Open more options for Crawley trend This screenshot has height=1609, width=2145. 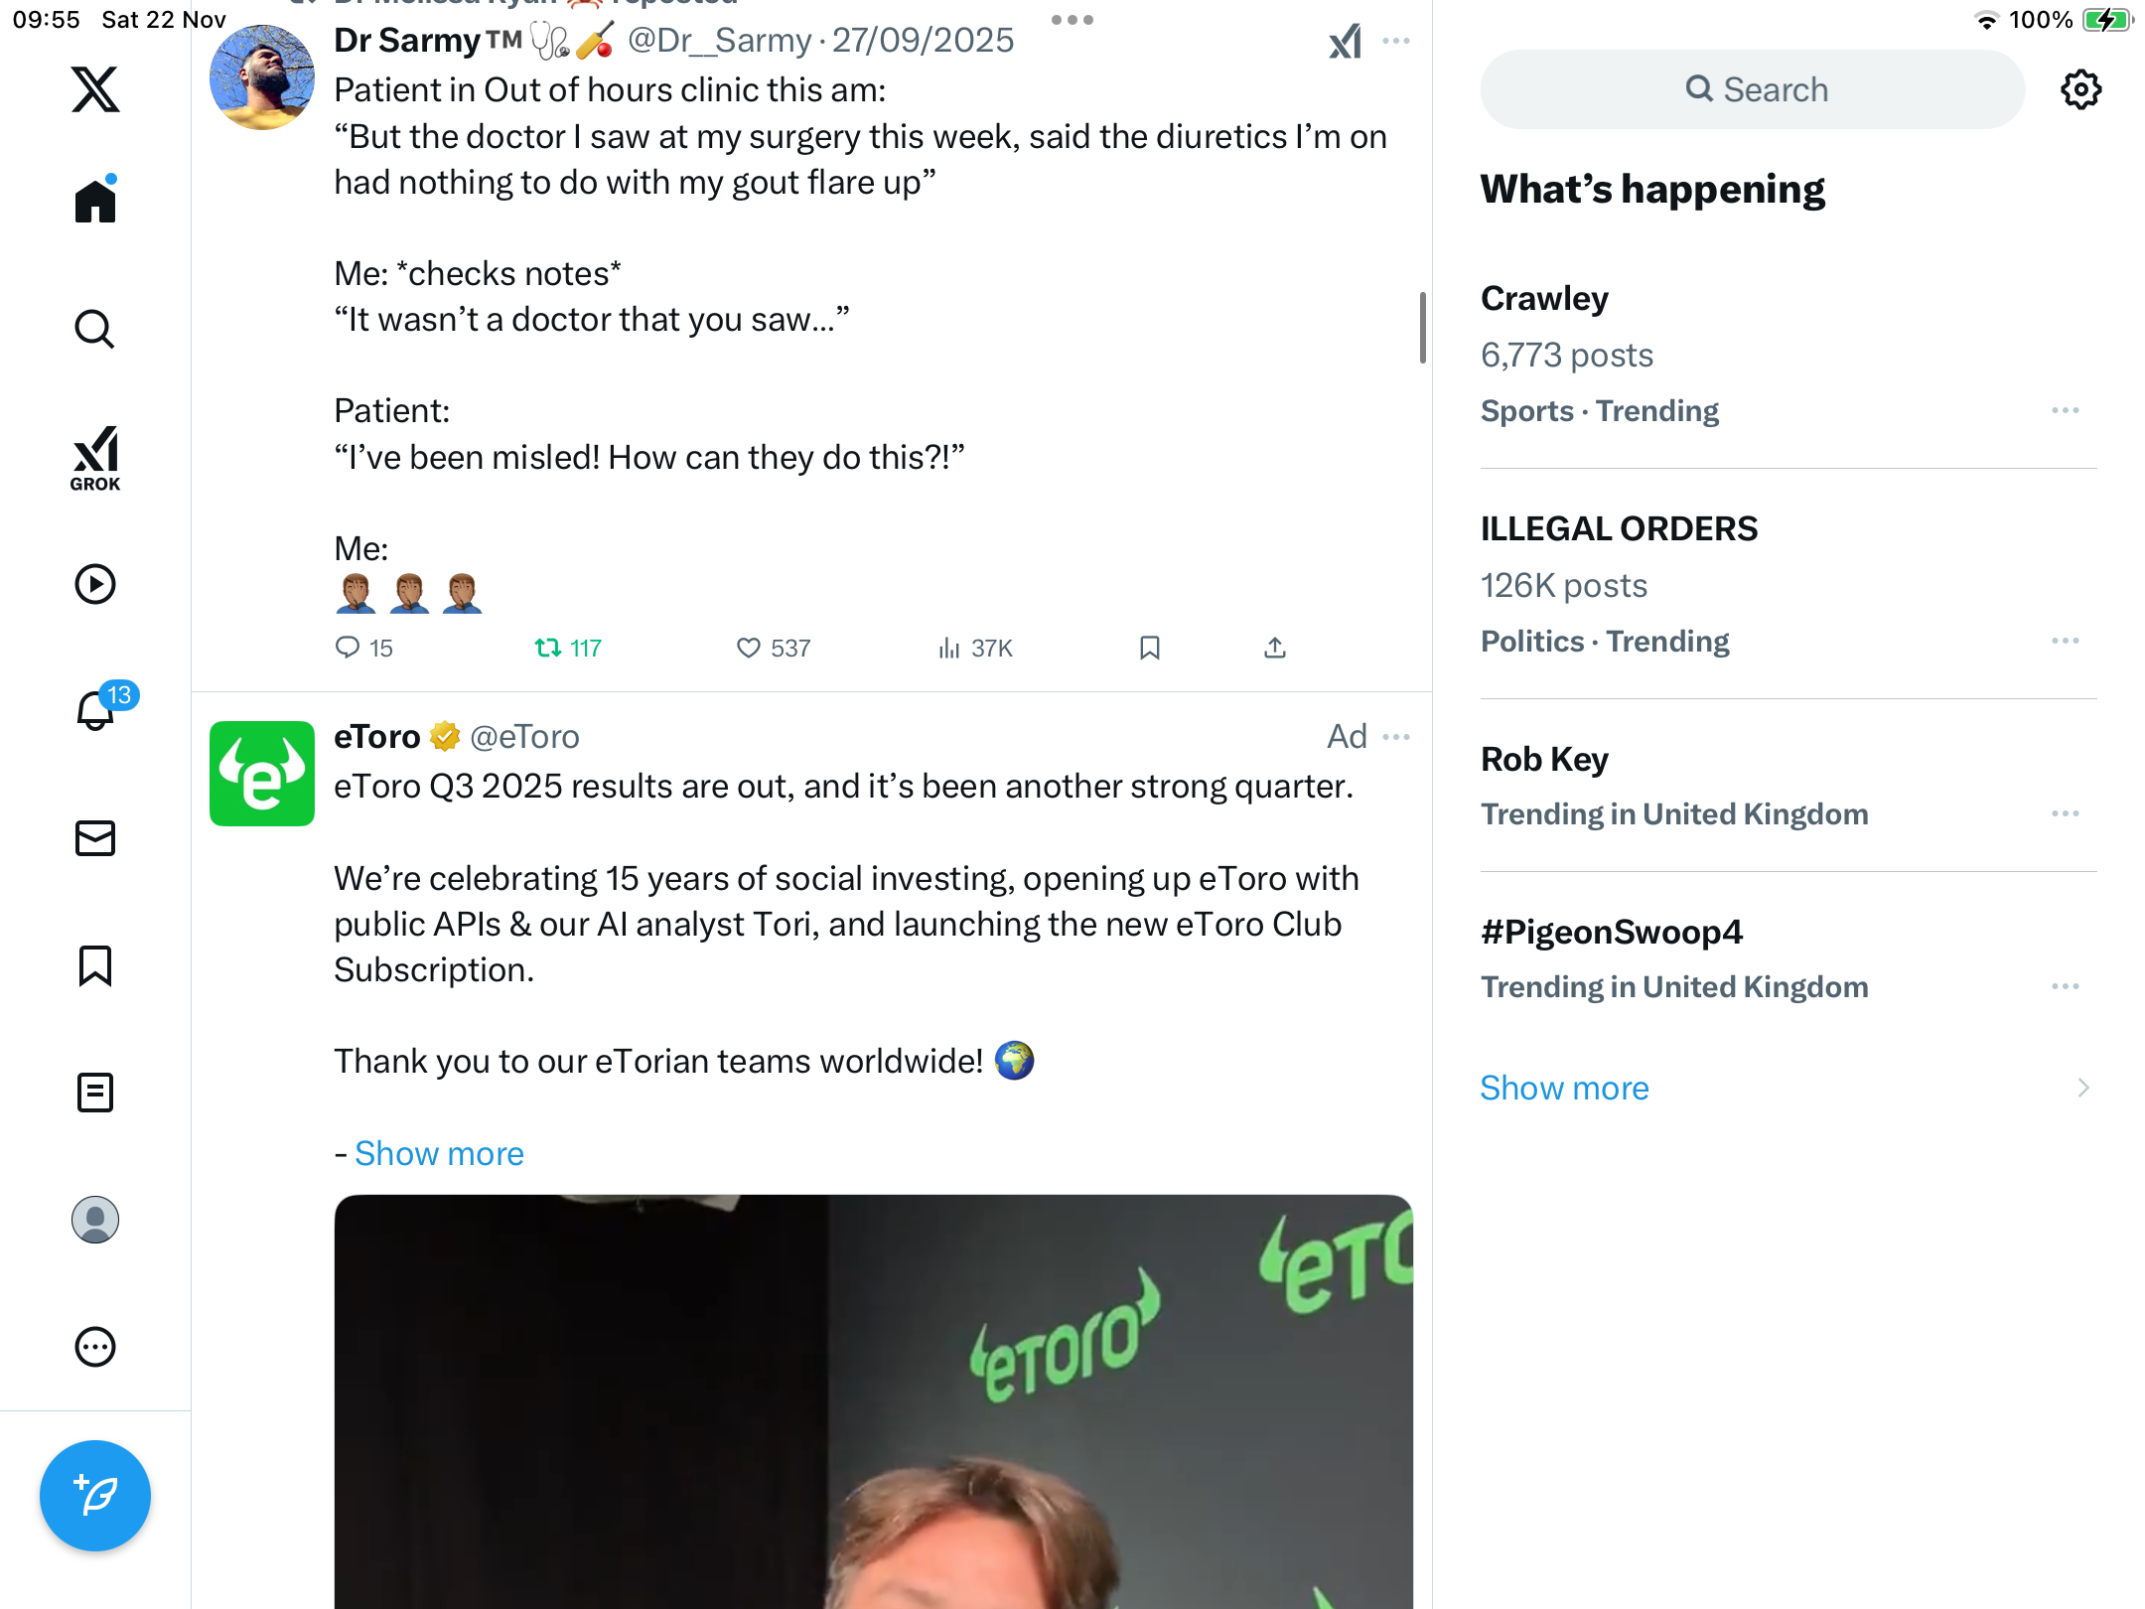[x=2066, y=411]
